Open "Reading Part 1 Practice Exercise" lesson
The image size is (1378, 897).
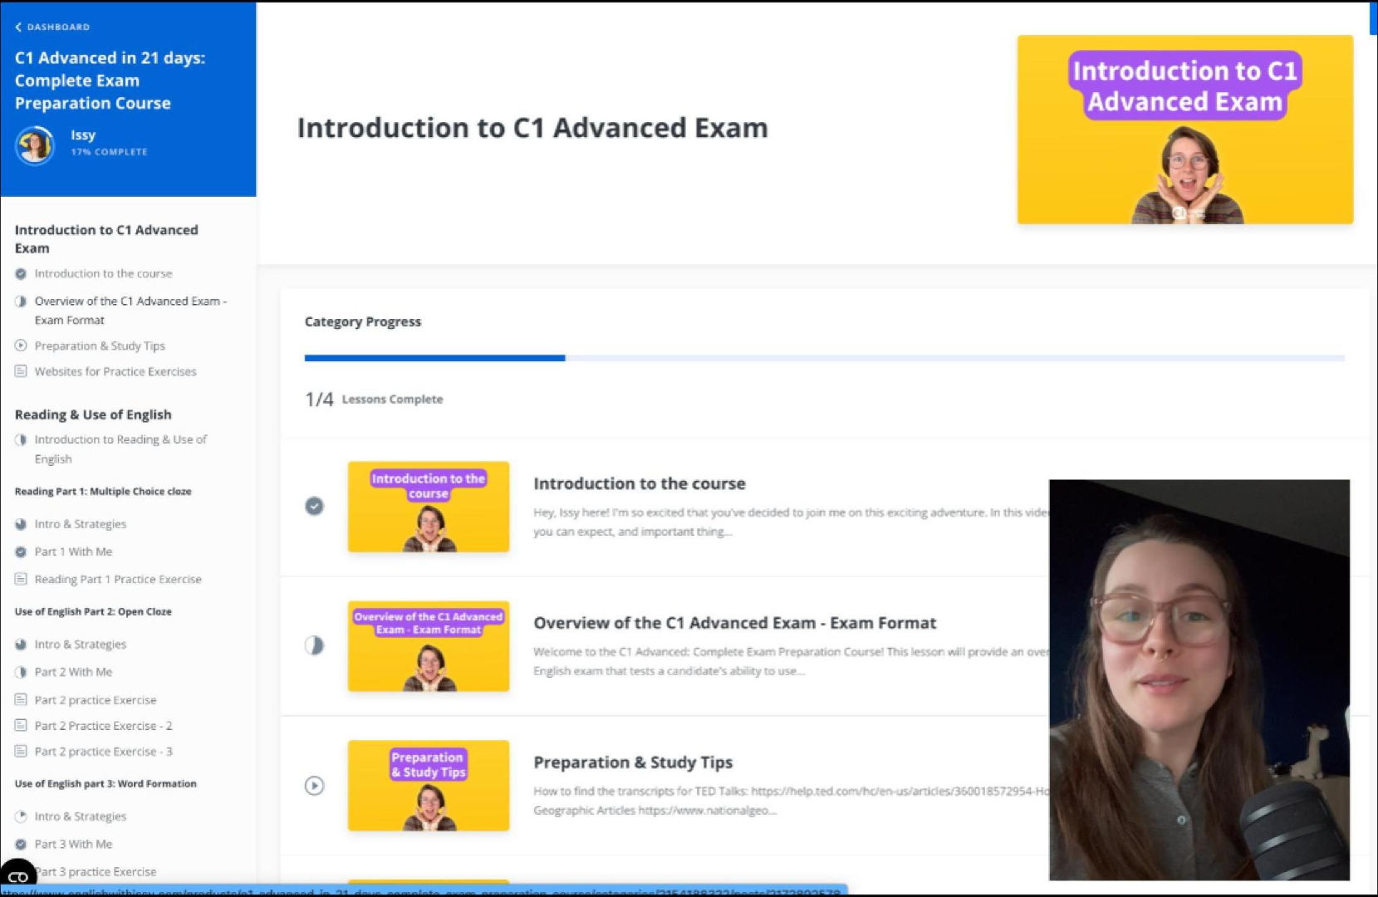pyautogui.click(x=118, y=579)
